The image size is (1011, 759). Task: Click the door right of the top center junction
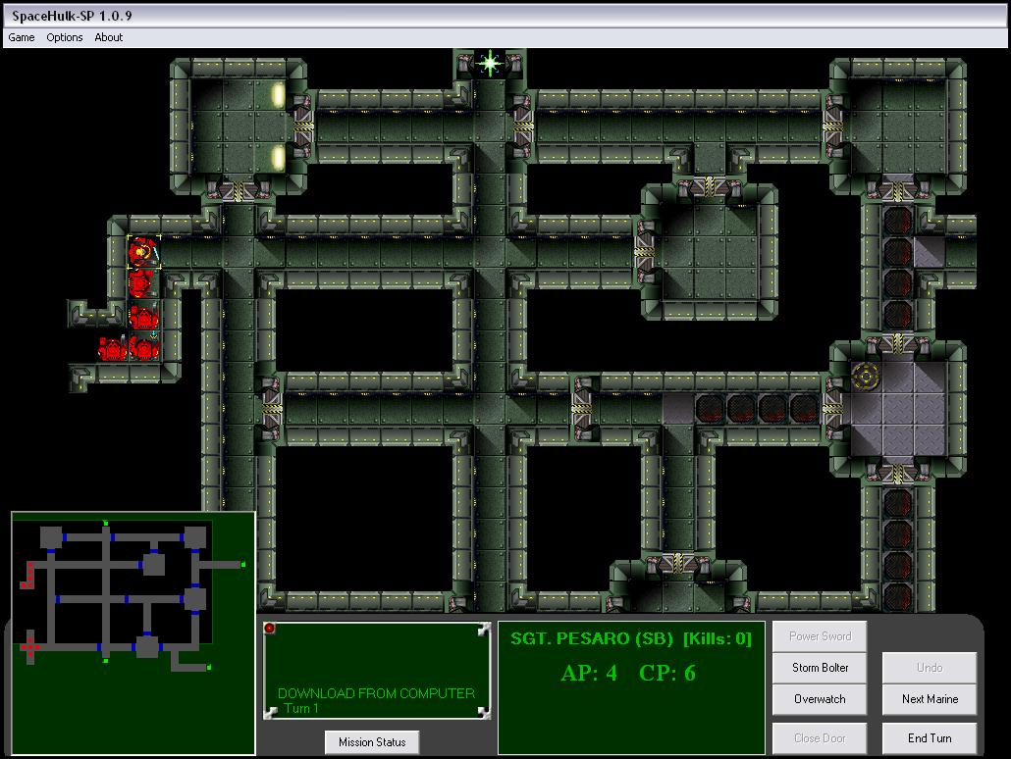click(522, 126)
